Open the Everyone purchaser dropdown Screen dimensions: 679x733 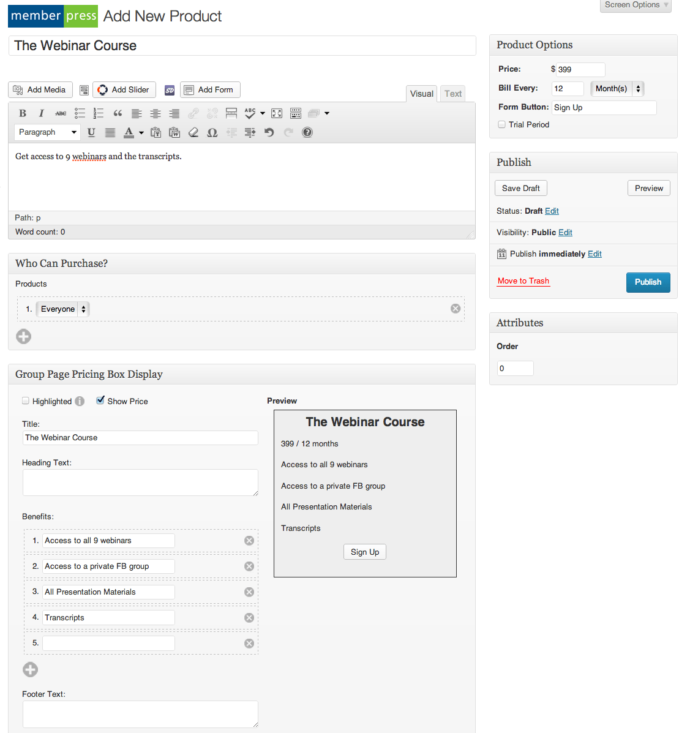pyautogui.click(x=63, y=309)
